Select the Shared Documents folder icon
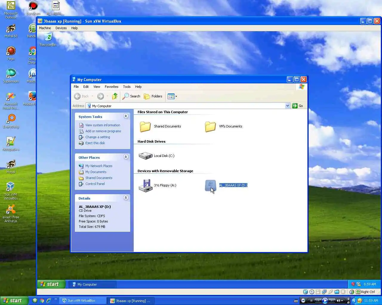Viewport: 382px width, 305px height. click(x=145, y=126)
